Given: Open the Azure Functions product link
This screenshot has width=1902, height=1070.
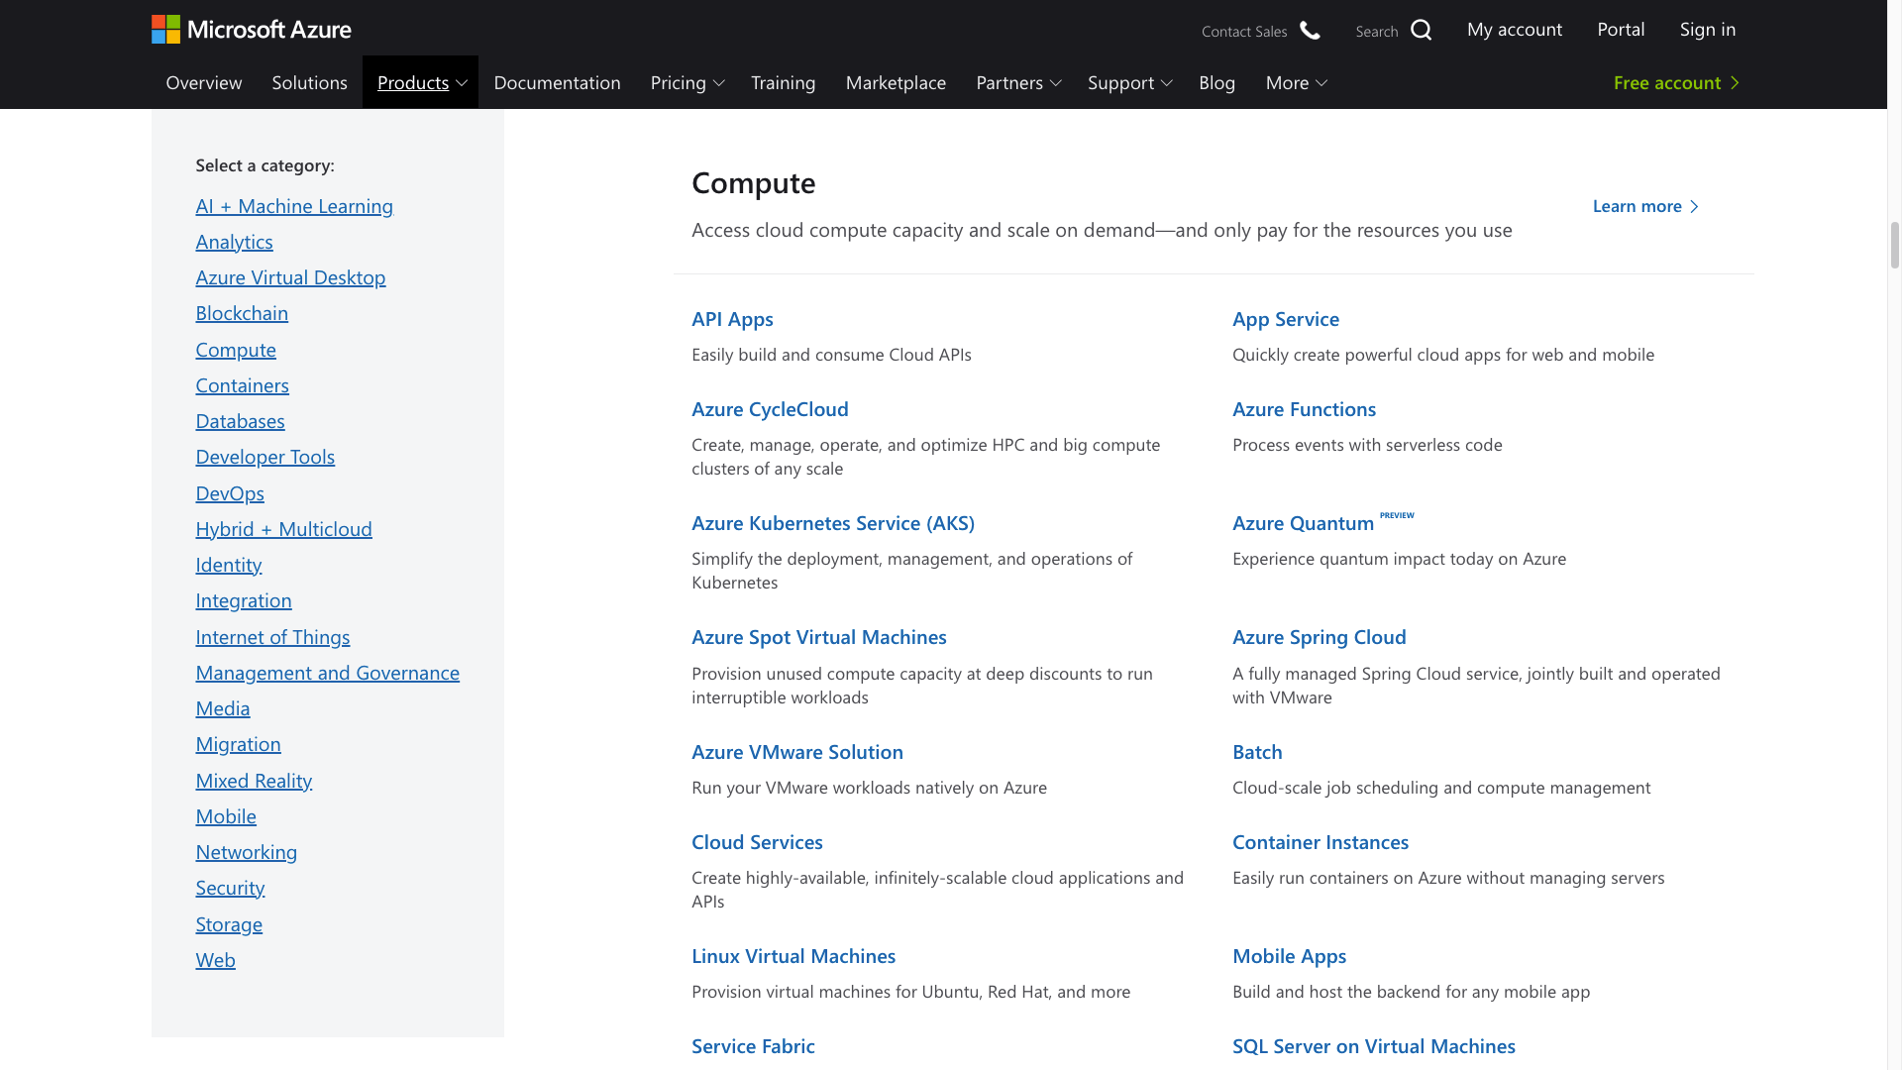Looking at the screenshot, I should pos(1304,409).
